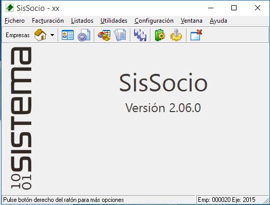The width and height of the screenshot is (270, 205).
Task: Click the 'Pulse botón derecho del ratón' status message
Action: [63, 200]
